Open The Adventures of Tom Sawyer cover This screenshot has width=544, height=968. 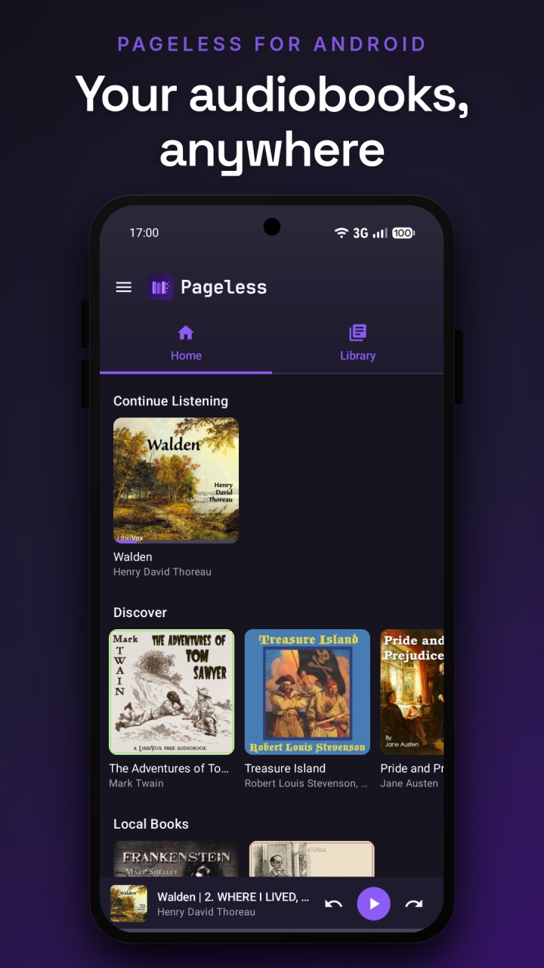click(172, 692)
